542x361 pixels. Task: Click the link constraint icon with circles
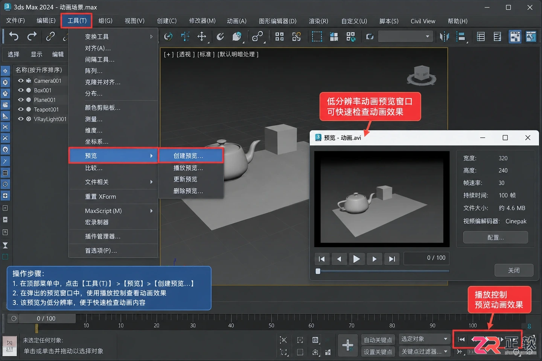[x=257, y=36]
